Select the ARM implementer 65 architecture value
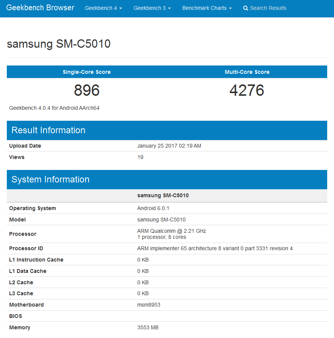This screenshot has height=338, width=334. click(215, 248)
